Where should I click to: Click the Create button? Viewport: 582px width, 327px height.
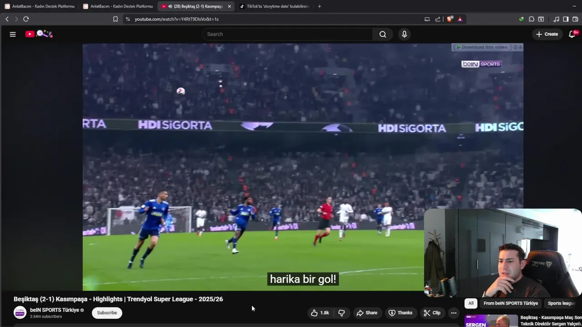click(547, 34)
